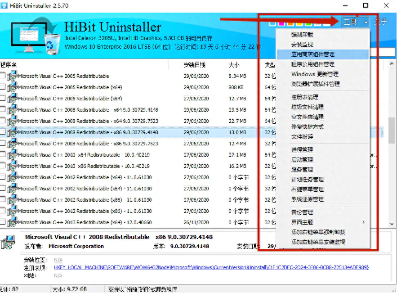Viewport: 397px width, 293px height.
Task: Check the Visual C++ 2013 Redistributable checkbox
Action: click(x=3, y=222)
